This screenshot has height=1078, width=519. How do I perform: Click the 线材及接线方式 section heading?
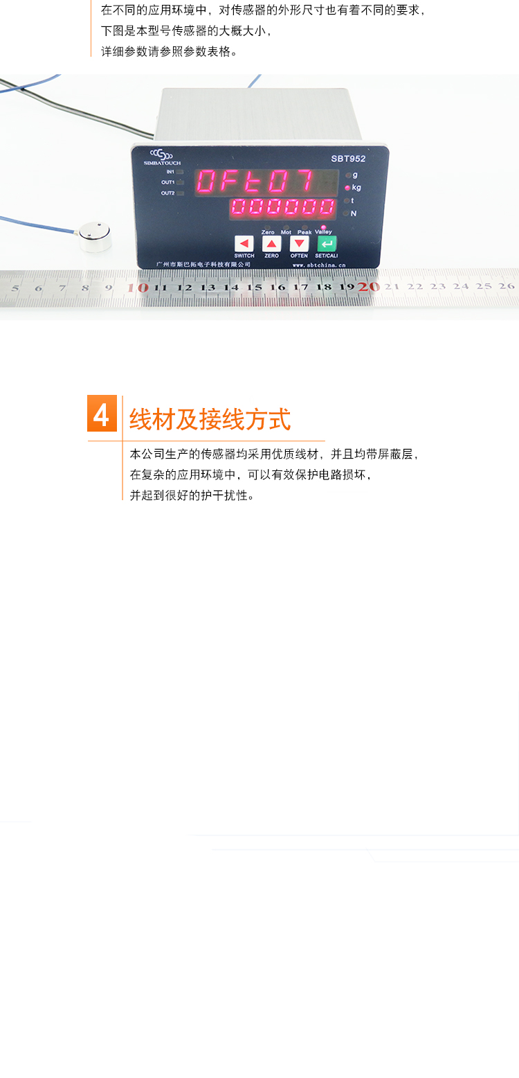click(x=210, y=420)
